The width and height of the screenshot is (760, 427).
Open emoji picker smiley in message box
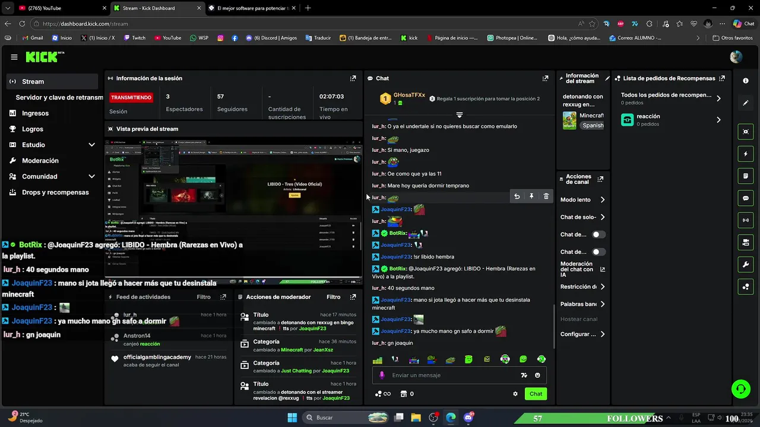click(537, 375)
